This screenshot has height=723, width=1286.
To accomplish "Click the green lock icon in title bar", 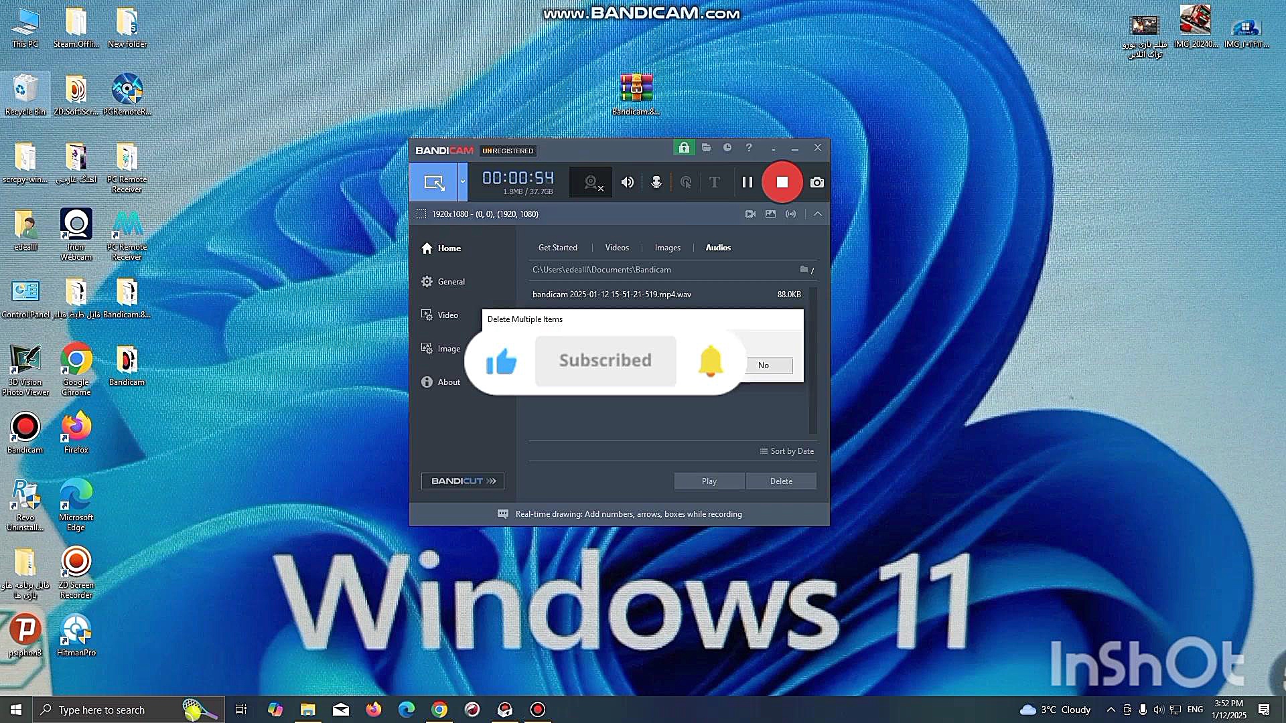I will 684,148.
